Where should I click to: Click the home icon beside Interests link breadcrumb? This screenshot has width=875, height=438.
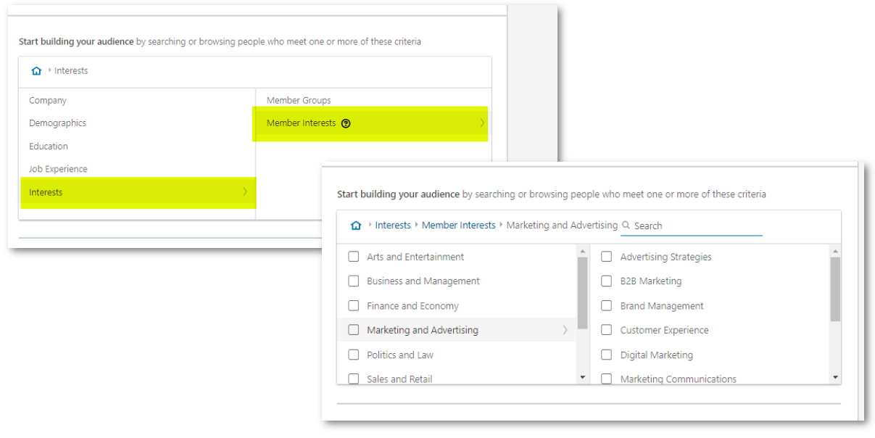click(x=355, y=226)
